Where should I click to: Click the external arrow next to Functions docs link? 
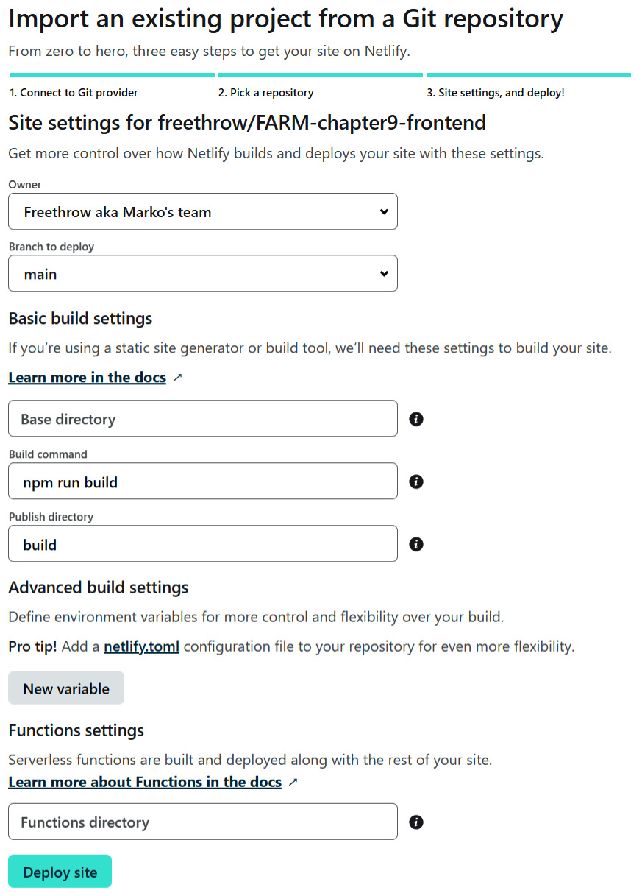tap(293, 782)
